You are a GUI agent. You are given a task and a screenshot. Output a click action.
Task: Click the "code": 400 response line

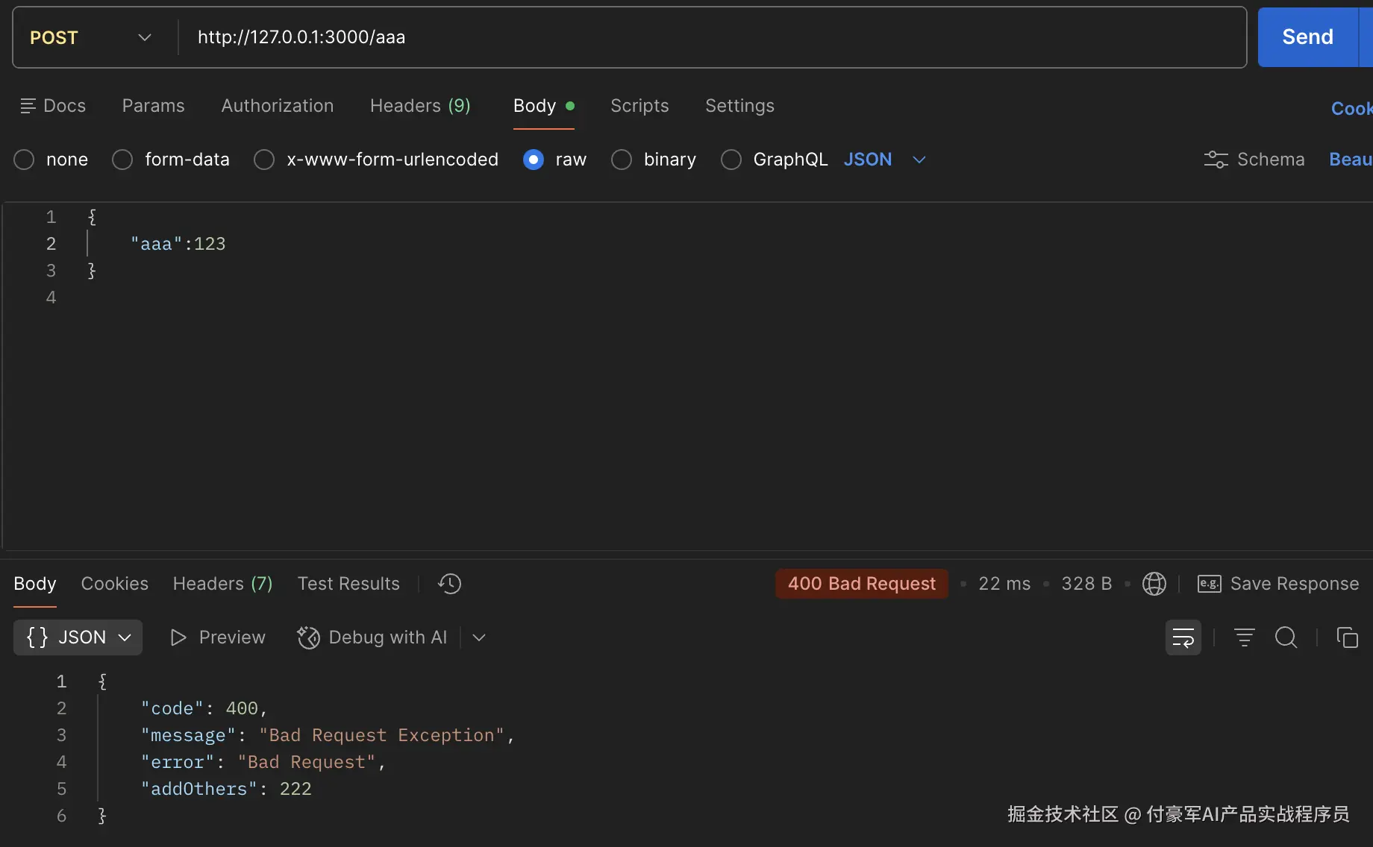(204, 708)
